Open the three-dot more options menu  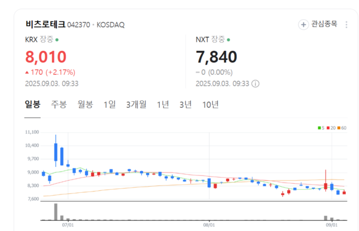click(x=346, y=25)
